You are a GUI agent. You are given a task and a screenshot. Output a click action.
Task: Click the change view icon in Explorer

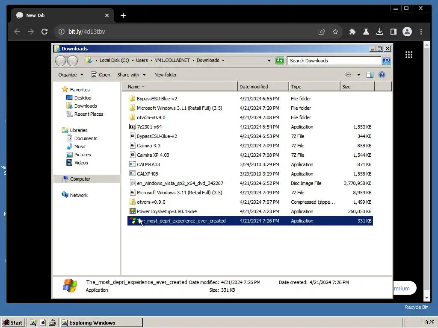tap(348, 75)
